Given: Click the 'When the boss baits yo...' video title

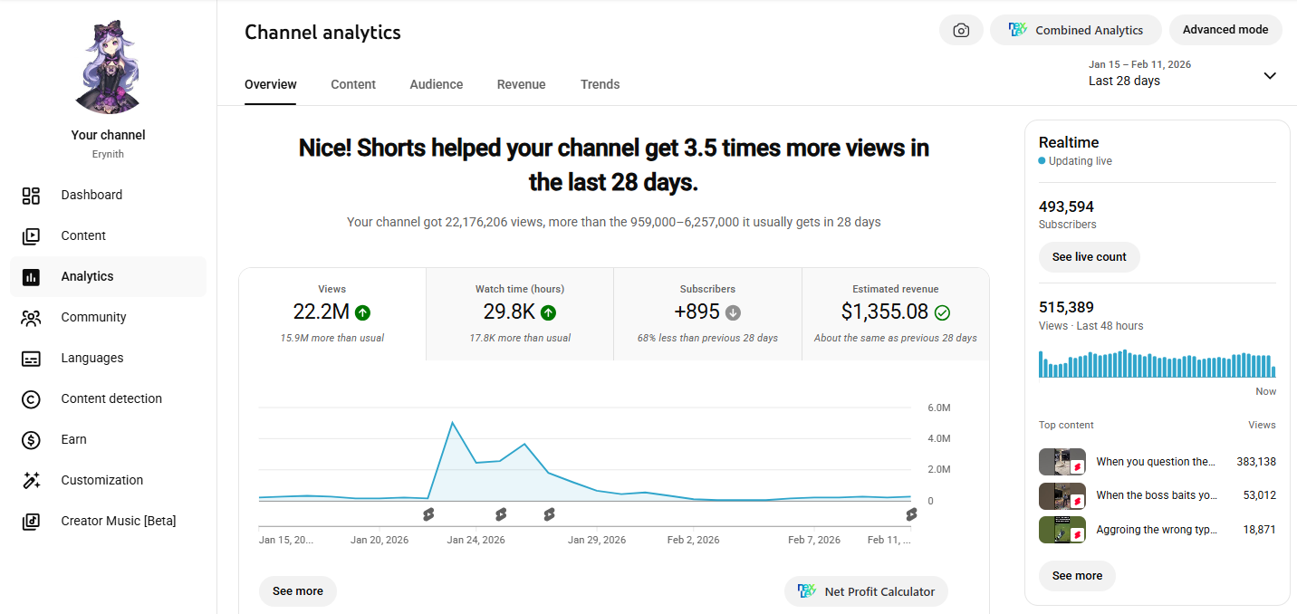Looking at the screenshot, I should (1157, 495).
